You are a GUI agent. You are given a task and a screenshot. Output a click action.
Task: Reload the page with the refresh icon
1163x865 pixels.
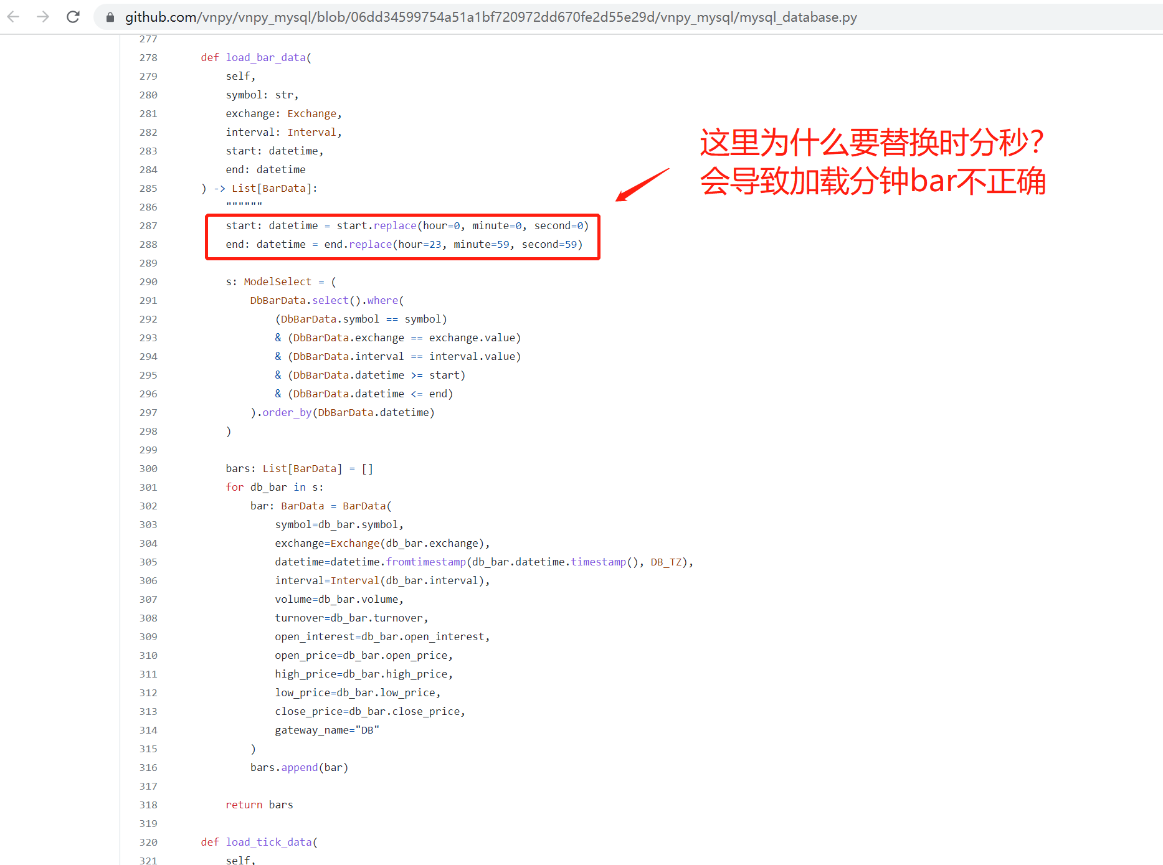(x=73, y=17)
